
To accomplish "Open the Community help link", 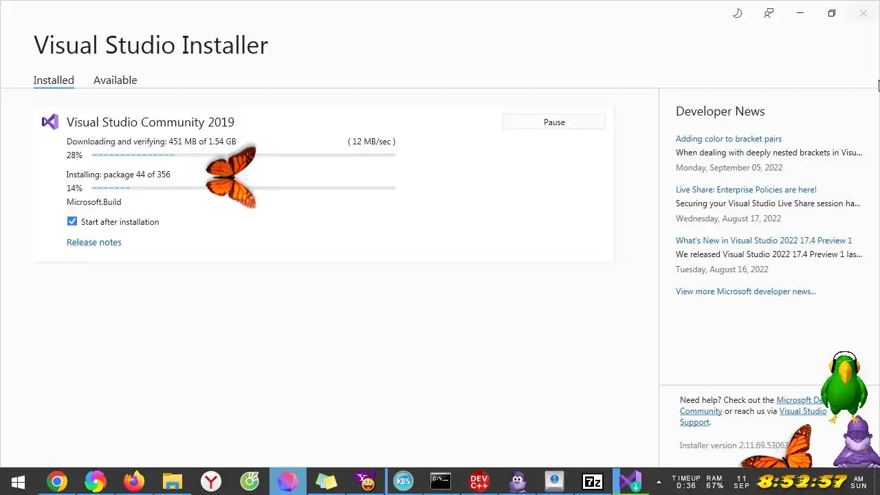I will coord(701,411).
